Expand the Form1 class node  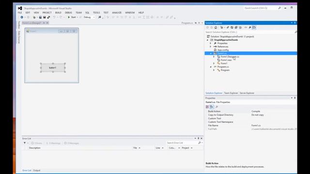(x=214, y=63)
